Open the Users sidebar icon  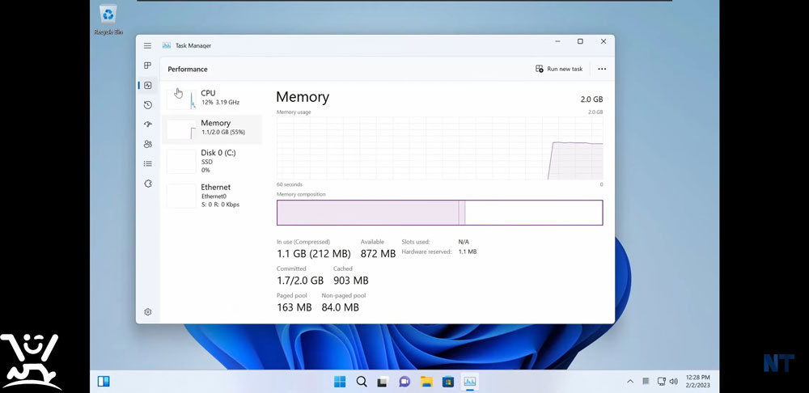(148, 144)
